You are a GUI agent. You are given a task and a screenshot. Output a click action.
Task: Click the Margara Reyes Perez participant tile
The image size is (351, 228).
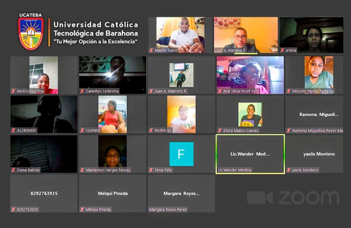tap(181, 193)
